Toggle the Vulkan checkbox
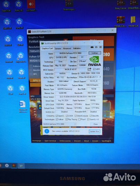This screenshot has height=186, width=140. tap(57, 119)
